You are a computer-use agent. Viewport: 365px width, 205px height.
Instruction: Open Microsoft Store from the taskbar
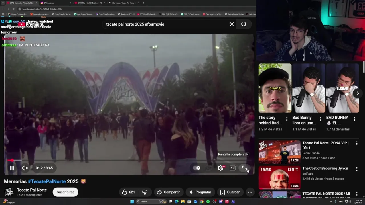click(x=189, y=202)
